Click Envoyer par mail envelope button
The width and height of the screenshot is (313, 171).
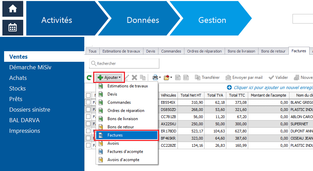[x=228, y=77]
